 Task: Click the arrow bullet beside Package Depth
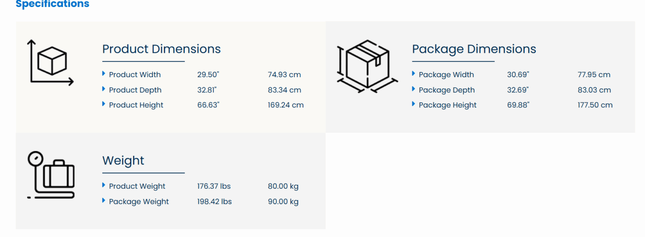click(414, 89)
